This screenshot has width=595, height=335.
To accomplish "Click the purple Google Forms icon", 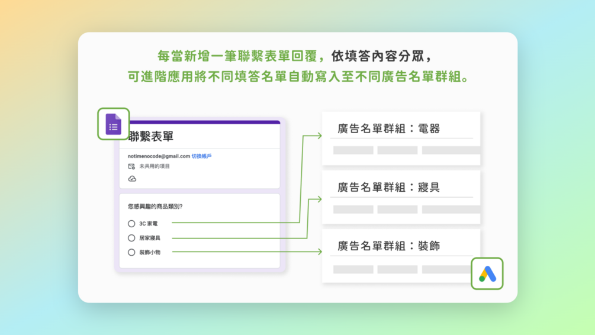I will point(114,124).
